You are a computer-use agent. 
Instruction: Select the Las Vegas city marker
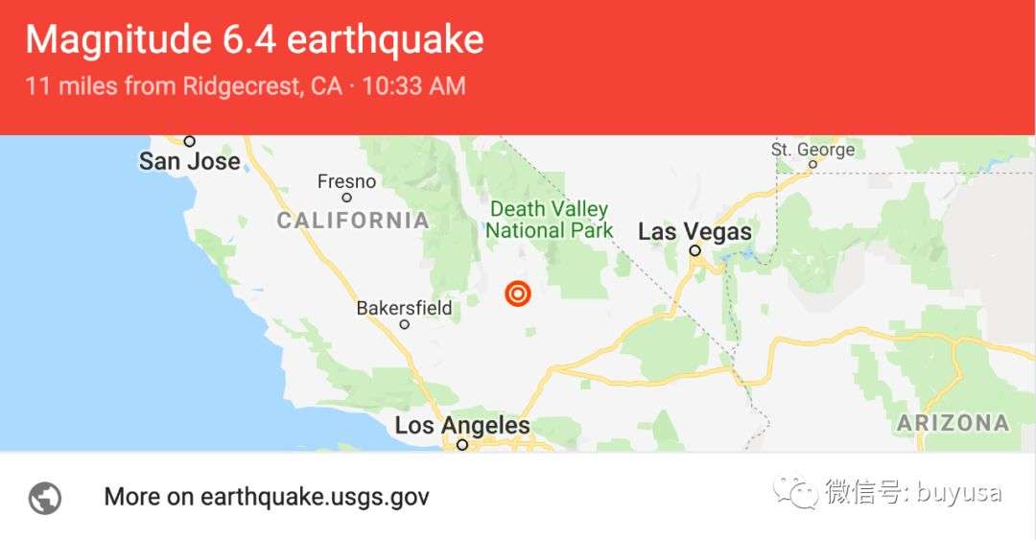coord(695,250)
